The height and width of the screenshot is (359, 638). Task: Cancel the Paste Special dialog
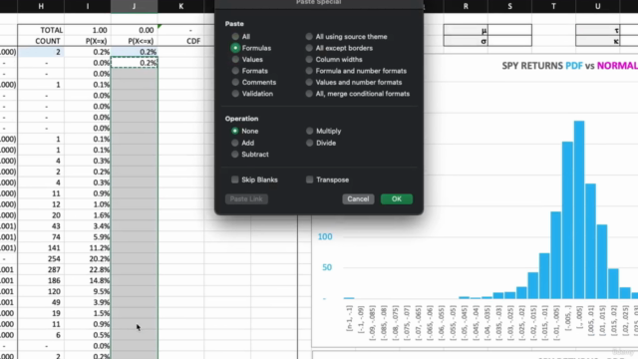pyautogui.click(x=358, y=199)
